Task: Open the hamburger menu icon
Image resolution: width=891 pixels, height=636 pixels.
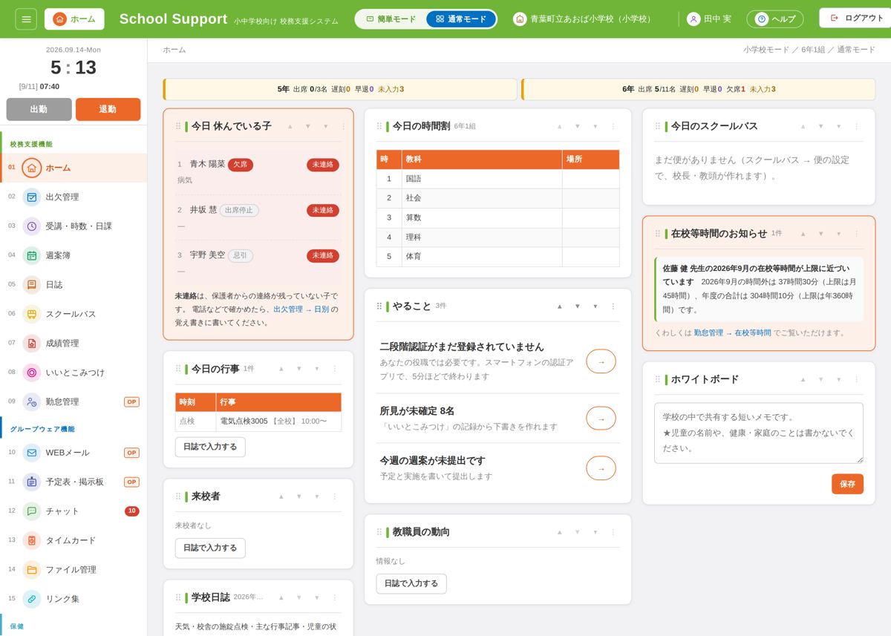Action: [26, 19]
